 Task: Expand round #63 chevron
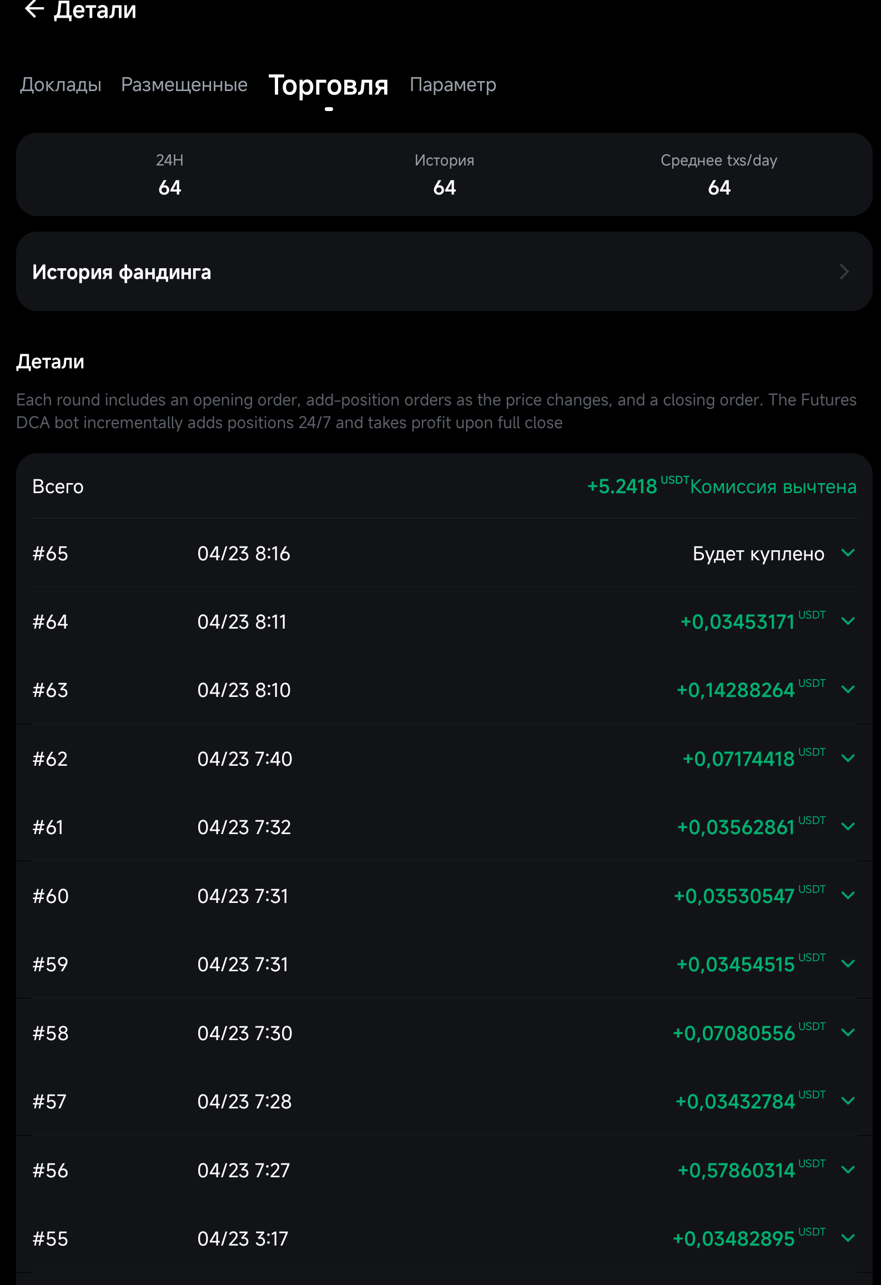(x=848, y=690)
